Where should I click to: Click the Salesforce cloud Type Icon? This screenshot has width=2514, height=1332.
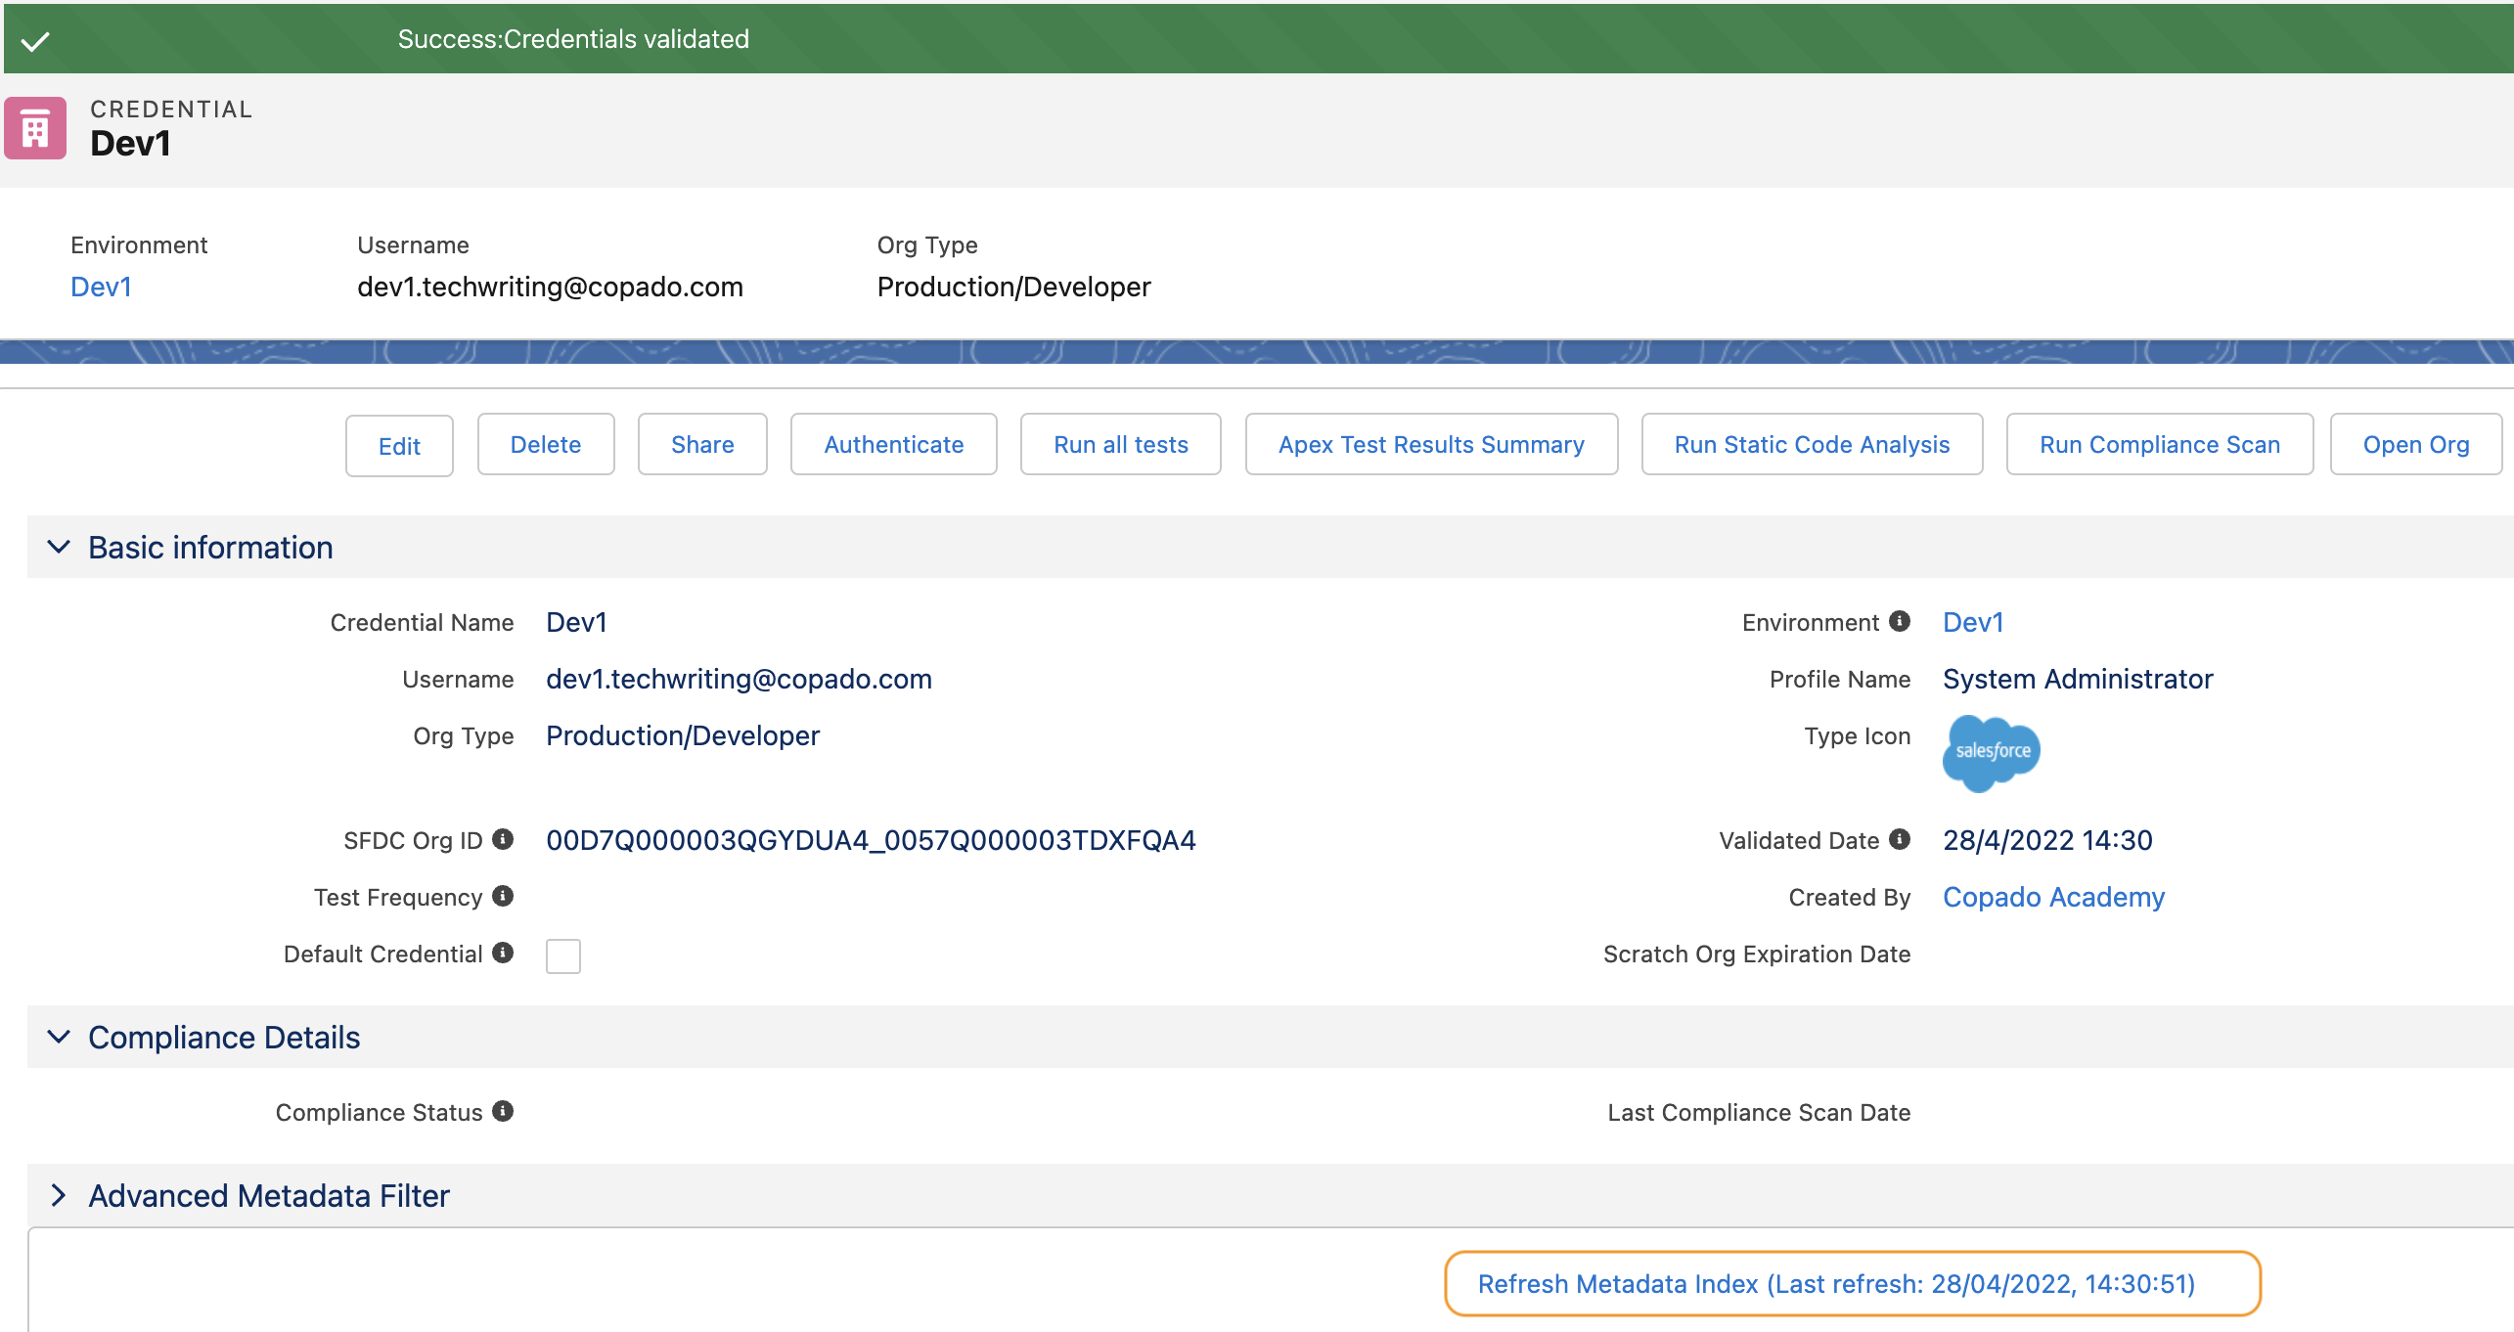point(1991,751)
